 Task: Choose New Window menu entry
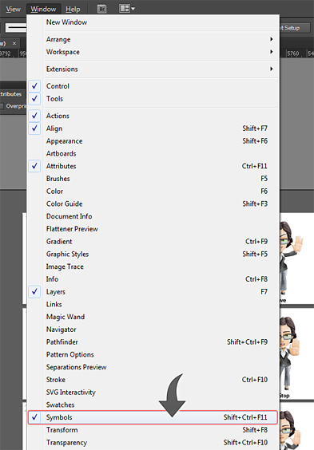(x=153, y=22)
